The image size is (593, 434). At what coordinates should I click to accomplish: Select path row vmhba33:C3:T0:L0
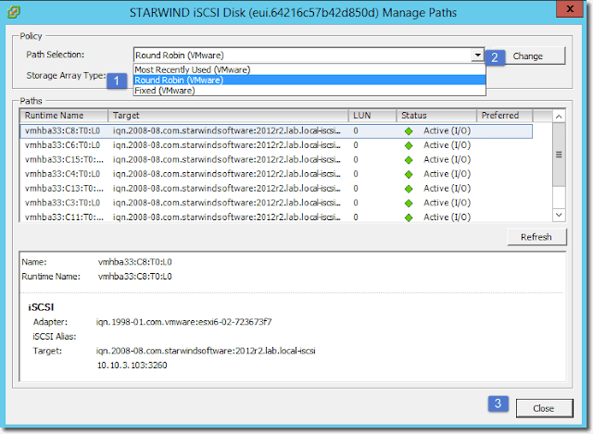[276, 203]
